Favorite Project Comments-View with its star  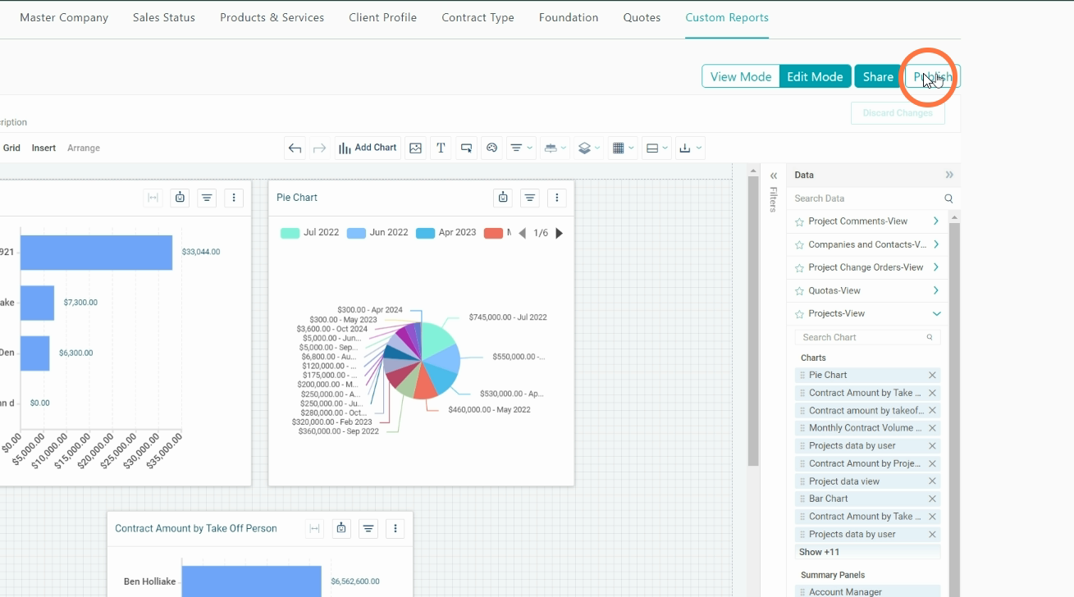tap(799, 221)
